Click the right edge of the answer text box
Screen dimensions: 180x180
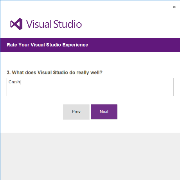173,87
